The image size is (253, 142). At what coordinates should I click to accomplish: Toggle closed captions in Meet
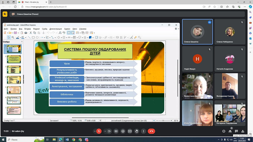tap(116, 131)
